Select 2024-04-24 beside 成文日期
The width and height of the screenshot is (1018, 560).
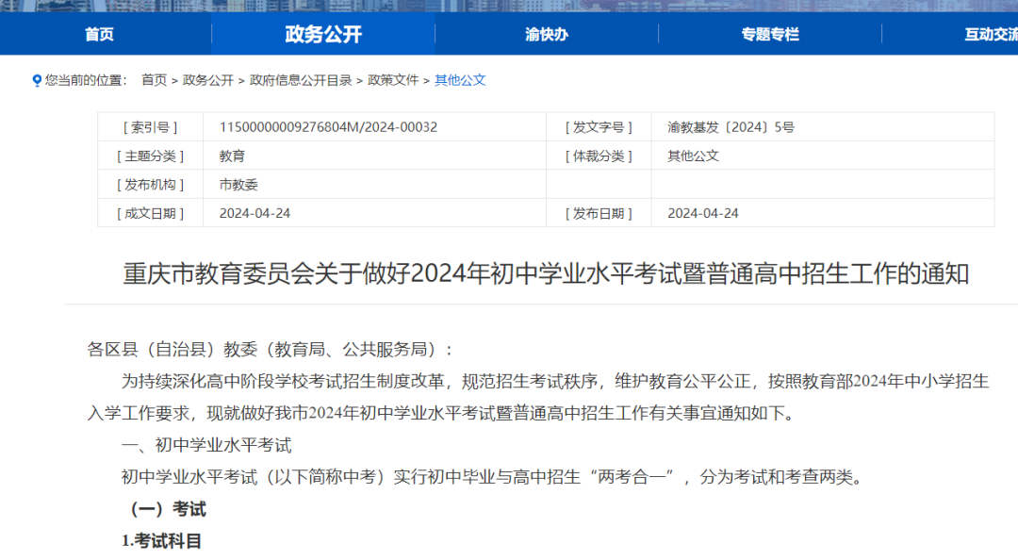(254, 213)
